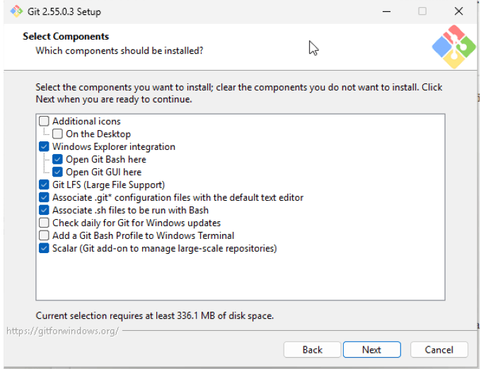
Task: Go Back to the previous setup page
Action: coord(312,350)
